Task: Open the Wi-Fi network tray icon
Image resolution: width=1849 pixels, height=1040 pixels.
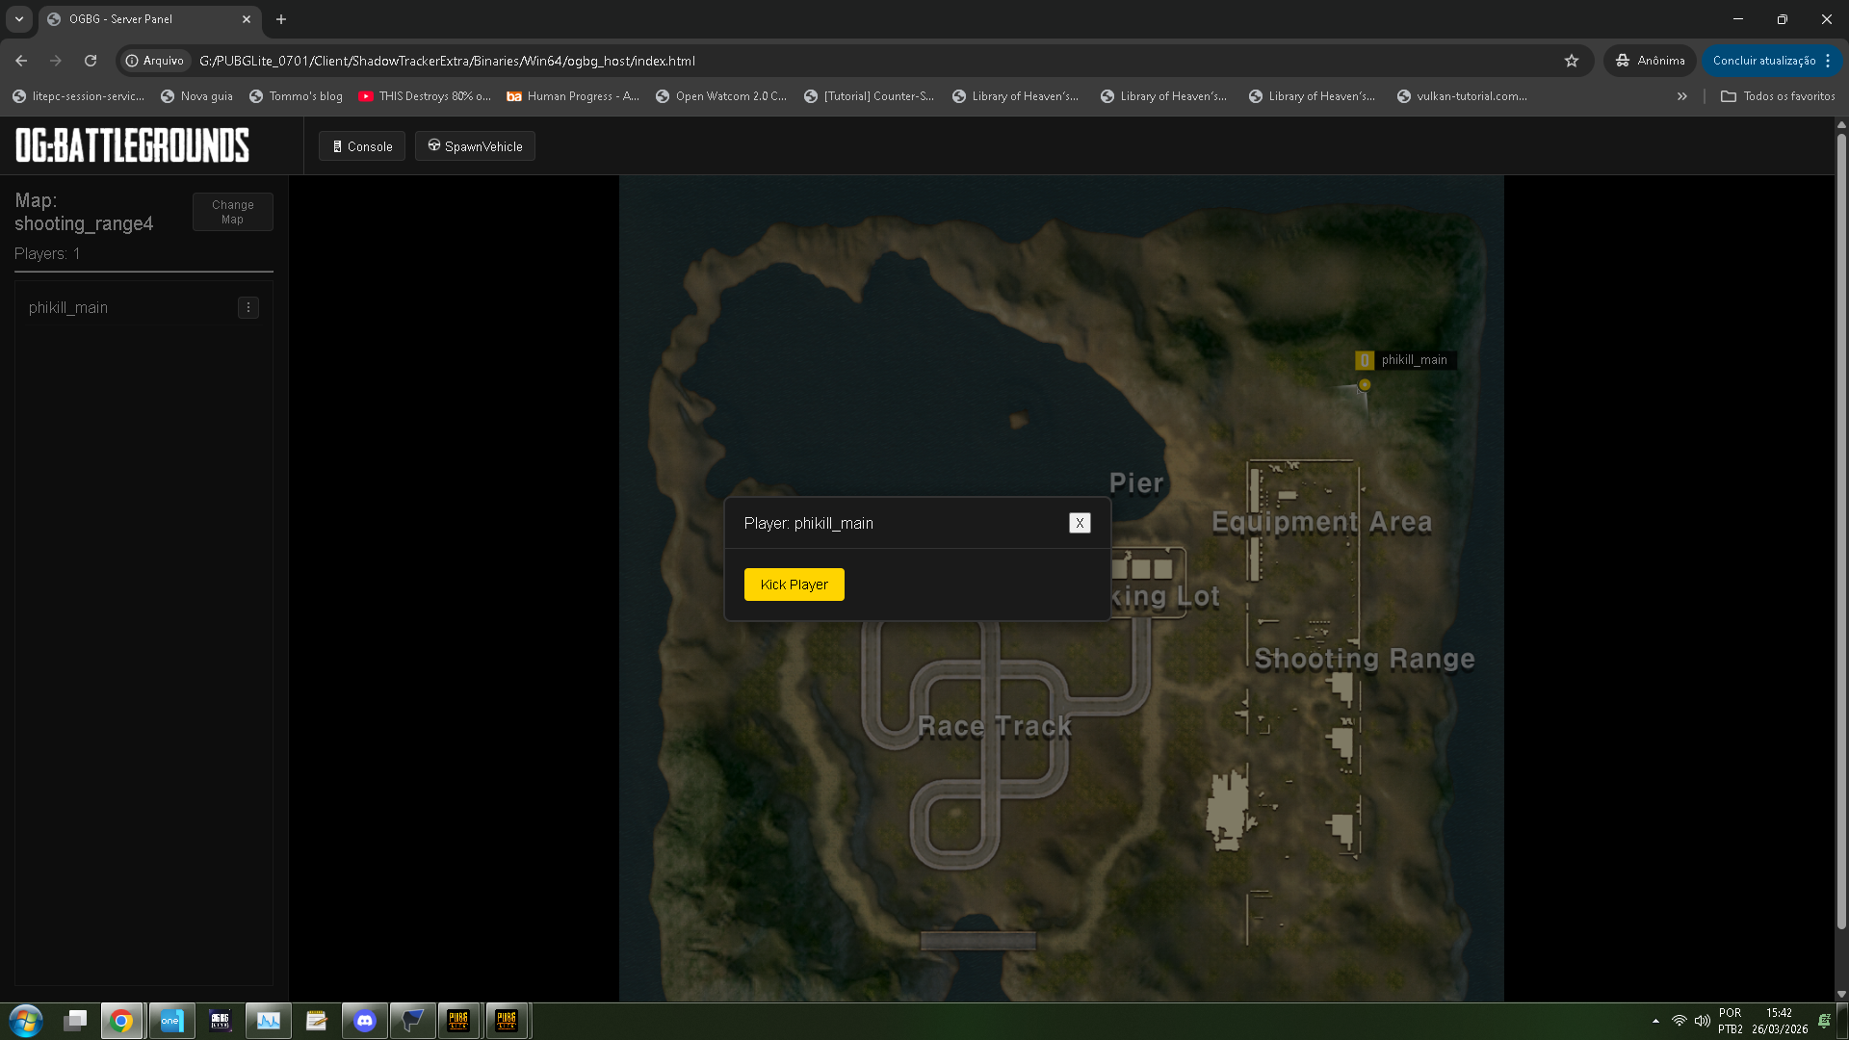Action: point(1680,1021)
